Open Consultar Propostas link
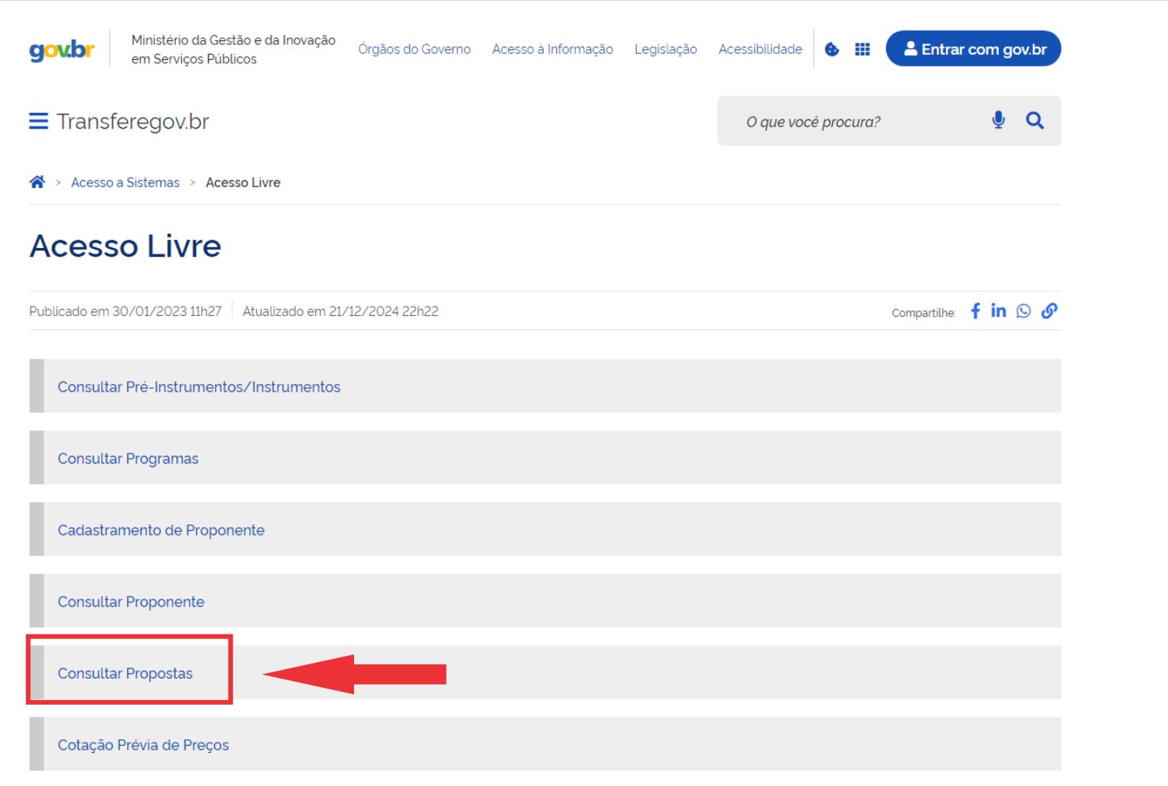Image resolution: width=1168 pixels, height=786 pixels. click(125, 673)
